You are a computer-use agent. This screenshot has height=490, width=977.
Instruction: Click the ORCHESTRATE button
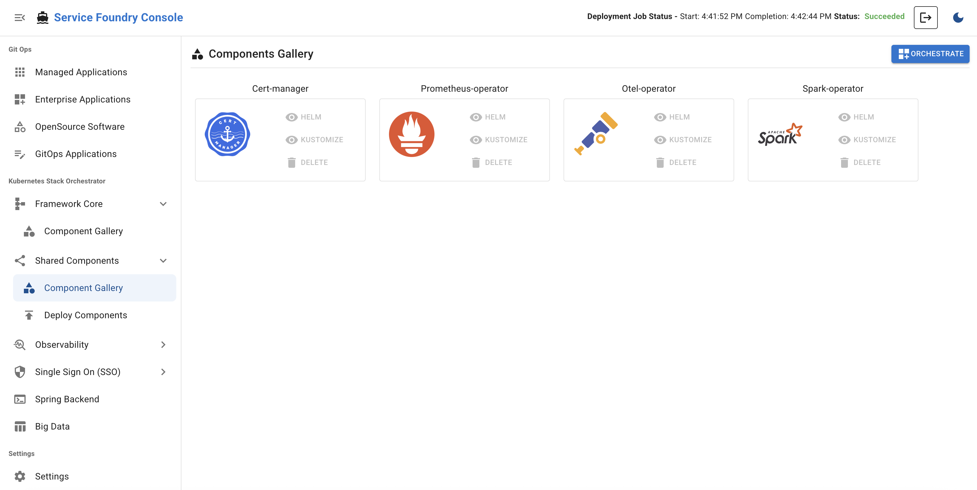[930, 54]
